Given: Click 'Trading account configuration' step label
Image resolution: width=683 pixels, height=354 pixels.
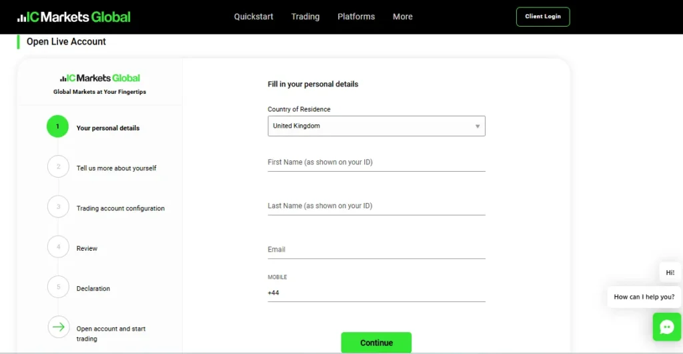Looking at the screenshot, I should pyautogui.click(x=121, y=208).
